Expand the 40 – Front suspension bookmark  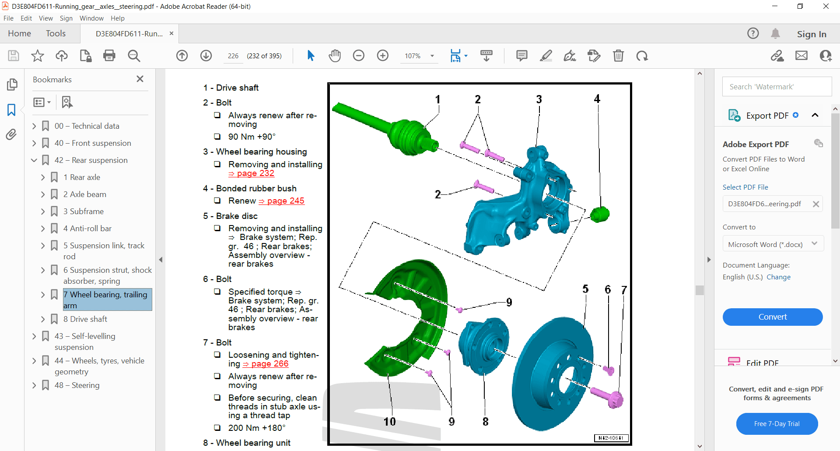35,143
